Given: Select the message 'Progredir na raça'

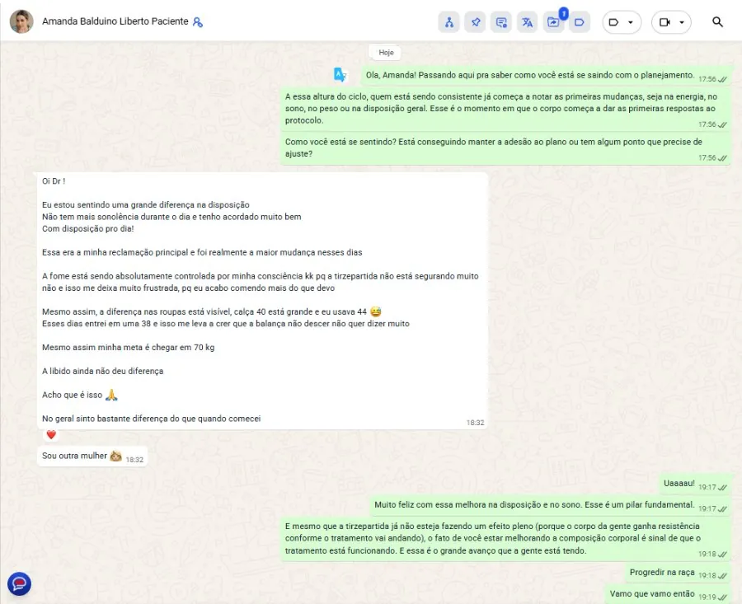Looking at the screenshot, I should click(678, 574).
